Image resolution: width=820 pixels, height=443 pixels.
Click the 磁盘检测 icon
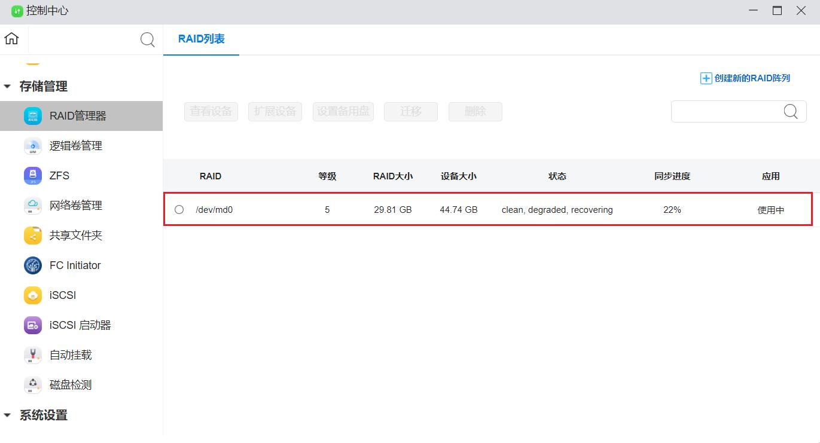(x=33, y=385)
